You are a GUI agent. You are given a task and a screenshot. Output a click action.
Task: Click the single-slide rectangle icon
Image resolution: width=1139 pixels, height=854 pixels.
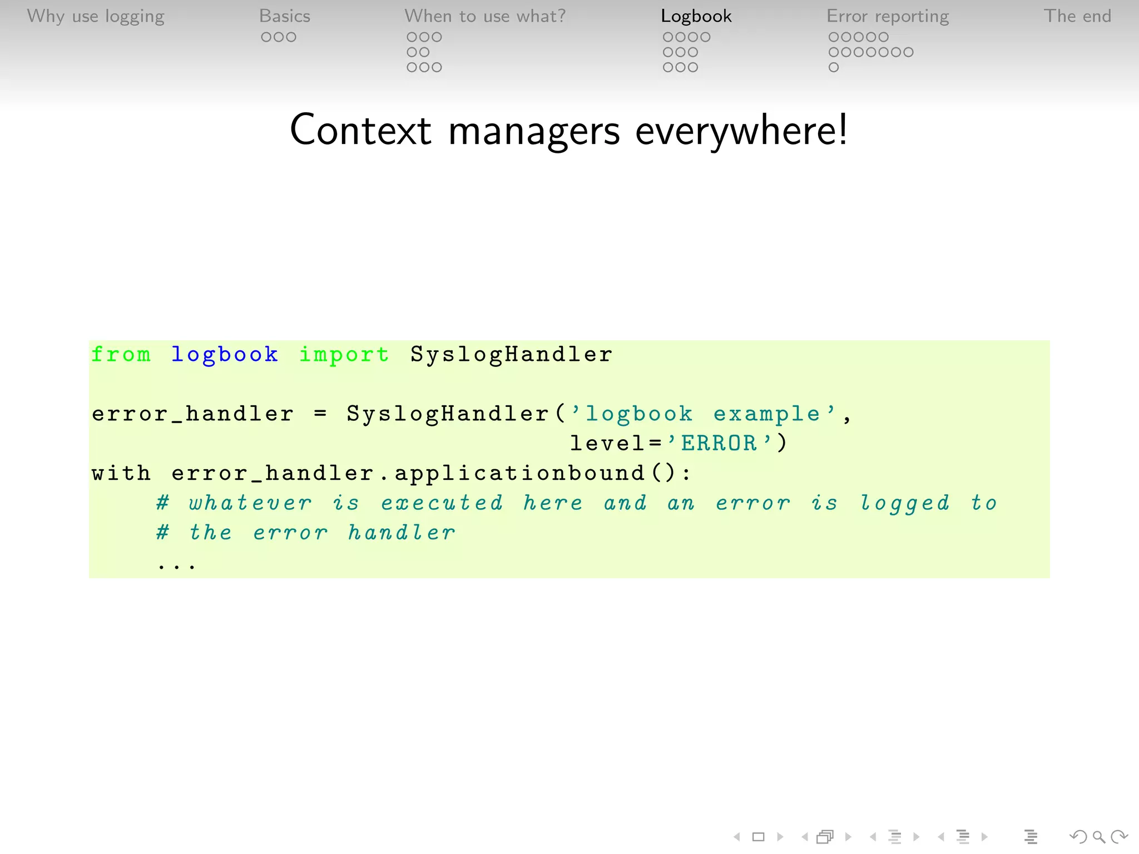759,836
